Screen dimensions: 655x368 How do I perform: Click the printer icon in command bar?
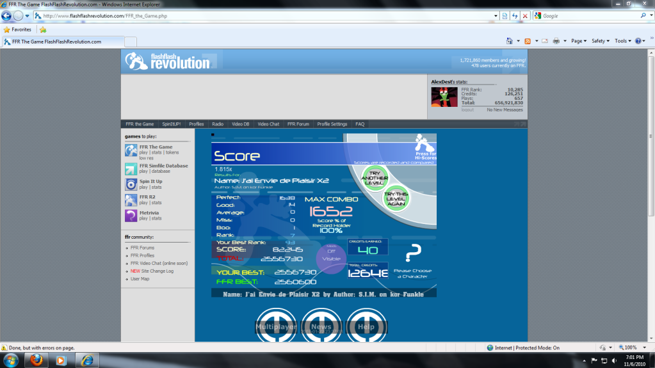click(556, 41)
